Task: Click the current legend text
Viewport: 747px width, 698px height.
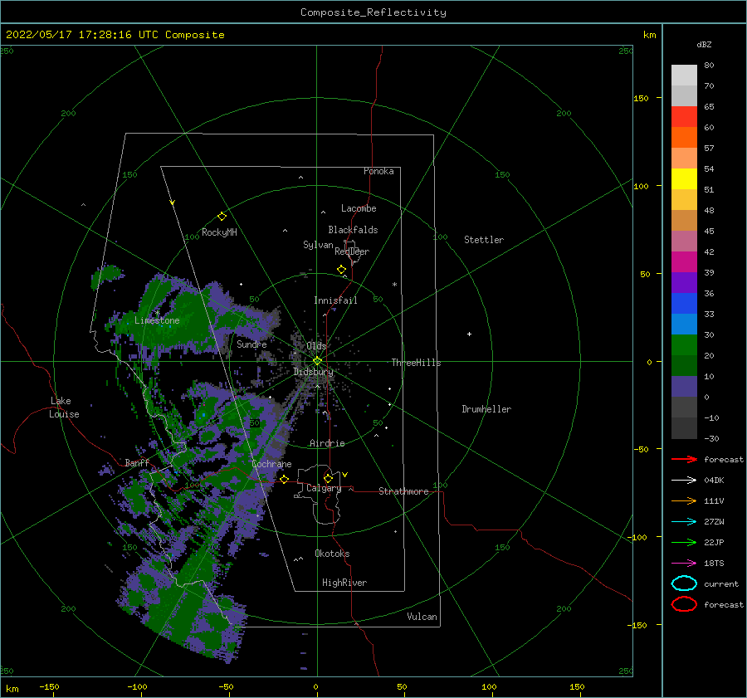Action: [x=721, y=583]
